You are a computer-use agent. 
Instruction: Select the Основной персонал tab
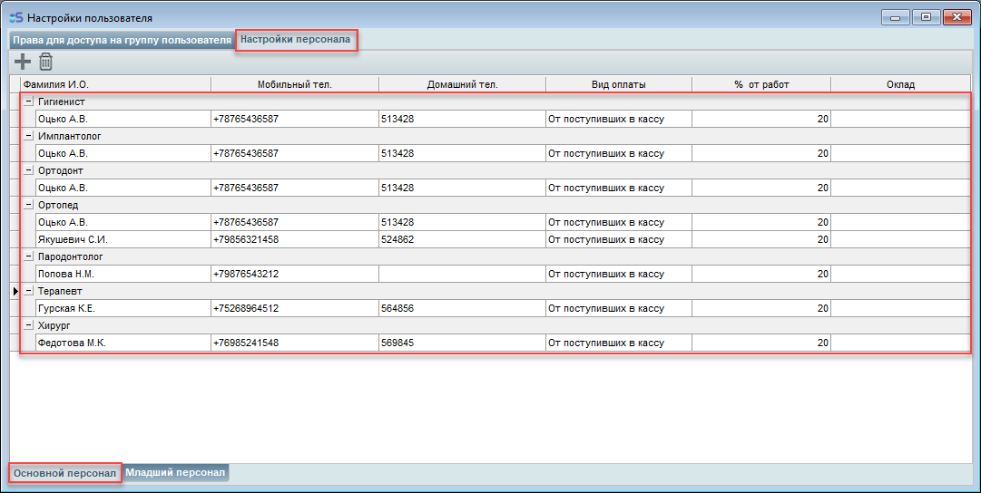(x=65, y=473)
